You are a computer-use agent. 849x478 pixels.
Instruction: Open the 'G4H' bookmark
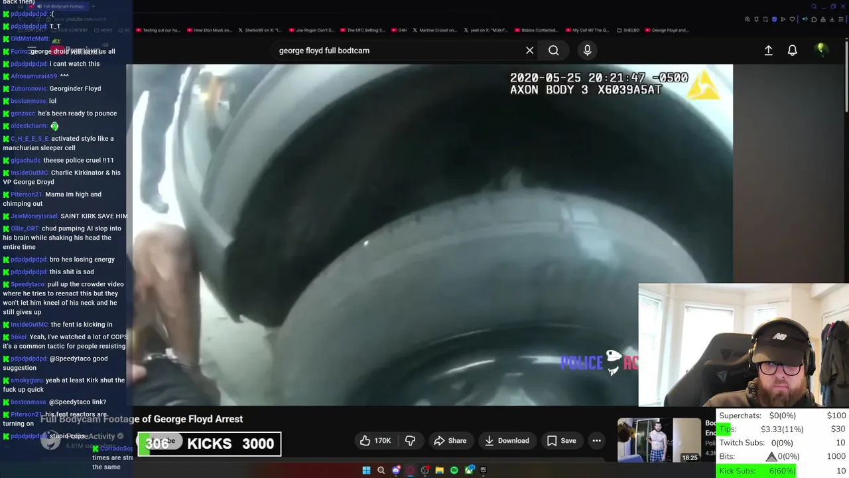pos(399,31)
